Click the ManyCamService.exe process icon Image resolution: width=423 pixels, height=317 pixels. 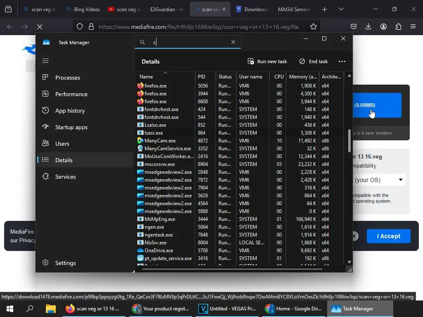pyautogui.click(x=140, y=148)
